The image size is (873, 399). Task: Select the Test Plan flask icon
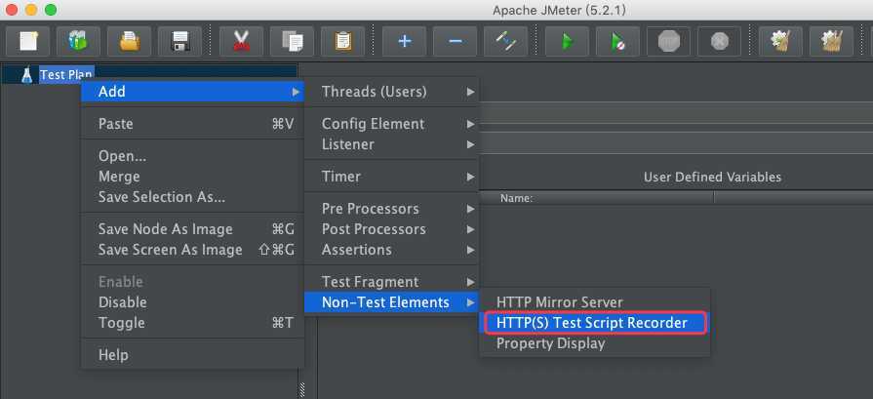coord(26,74)
